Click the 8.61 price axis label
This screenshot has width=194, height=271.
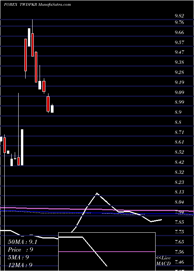click(x=179, y=142)
